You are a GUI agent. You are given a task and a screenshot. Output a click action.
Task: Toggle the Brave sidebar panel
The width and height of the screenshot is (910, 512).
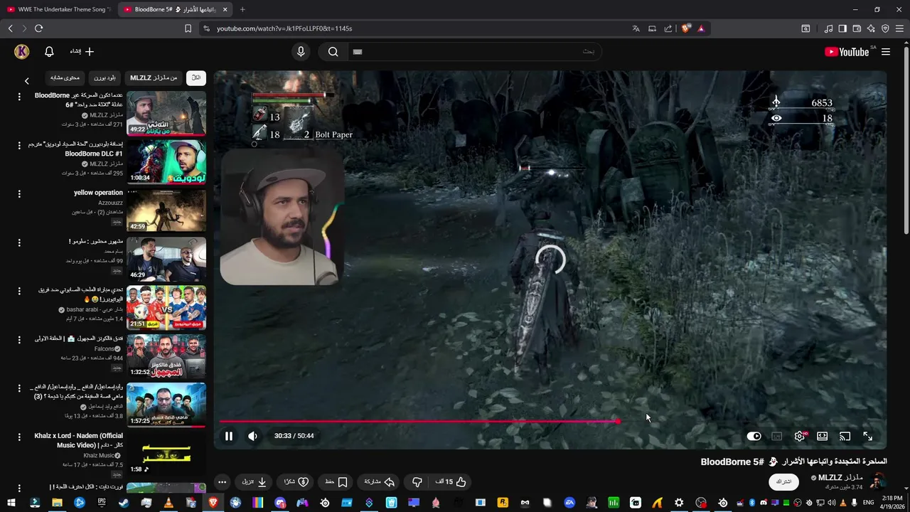[842, 28]
